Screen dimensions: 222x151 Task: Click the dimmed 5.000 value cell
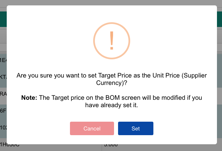point(111,145)
